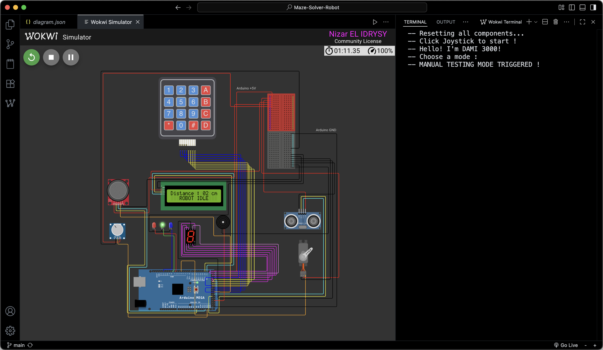Image resolution: width=603 pixels, height=350 pixels.
Task: Show additional panel views ellipsis
Action: (x=466, y=22)
